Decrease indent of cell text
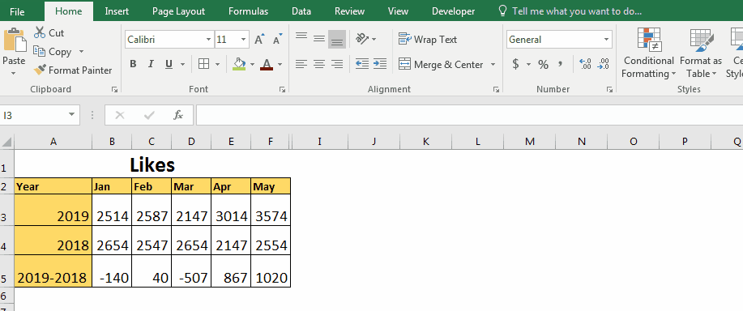Screen dimensions: 743x311 (x=362, y=64)
